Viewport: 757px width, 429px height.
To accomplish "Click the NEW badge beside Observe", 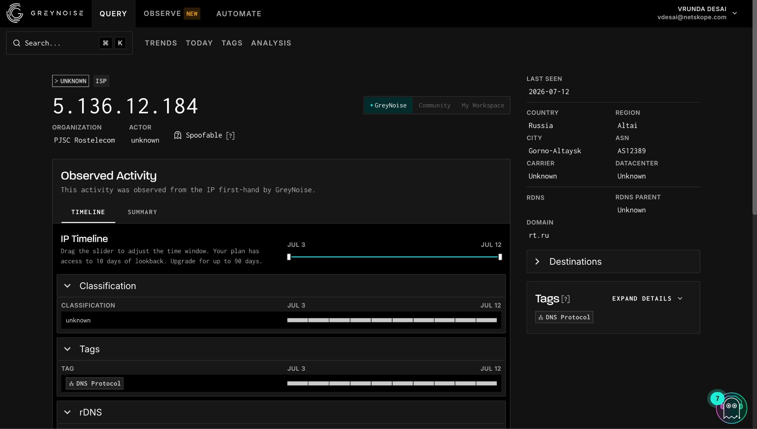I will (192, 14).
